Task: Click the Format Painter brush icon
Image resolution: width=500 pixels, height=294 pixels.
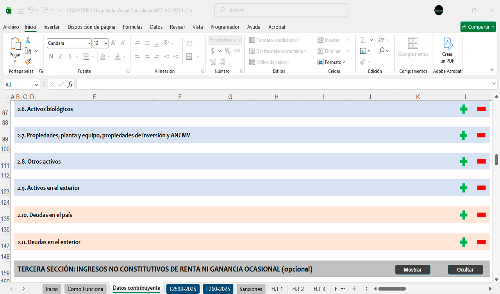Action: tap(28, 61)
